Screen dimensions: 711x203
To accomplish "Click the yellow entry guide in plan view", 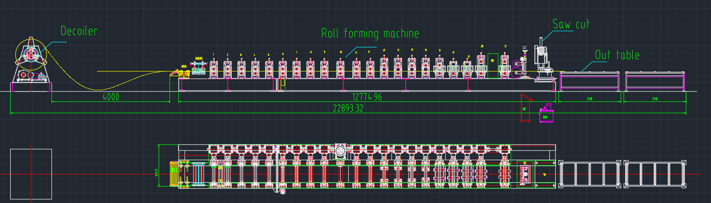I will pyautogui.click(x=174, y=174).
